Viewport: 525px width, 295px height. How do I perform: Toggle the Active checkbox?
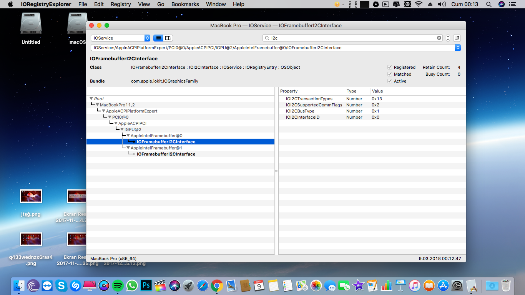coord(390,81)
